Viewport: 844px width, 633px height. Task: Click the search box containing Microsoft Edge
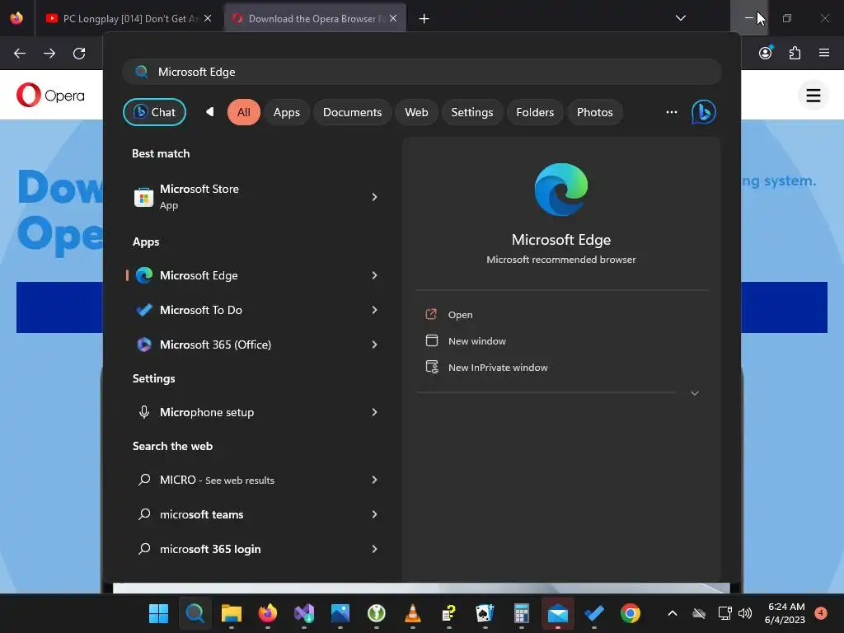pyautogui.click(x=422, y=72)
